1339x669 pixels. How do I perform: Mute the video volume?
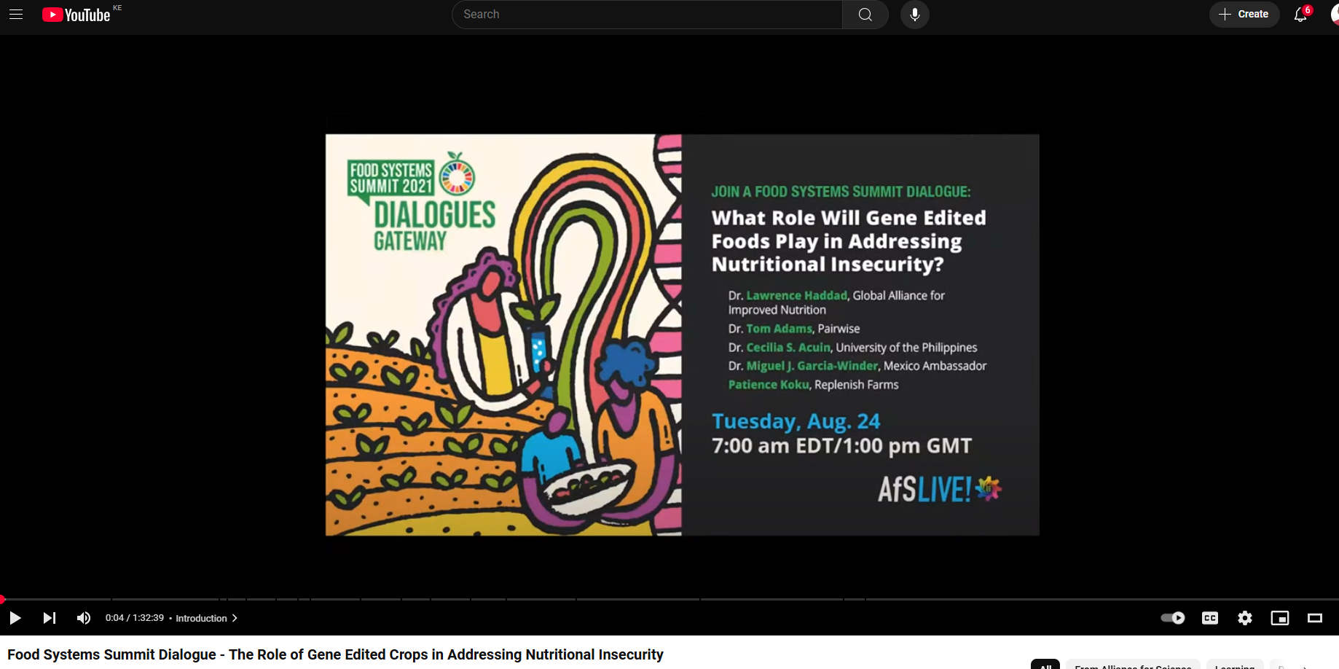[x=84, y=618]
